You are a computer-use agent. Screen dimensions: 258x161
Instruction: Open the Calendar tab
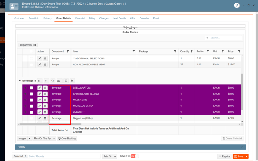pyautogui.click(x=144, y=18)
